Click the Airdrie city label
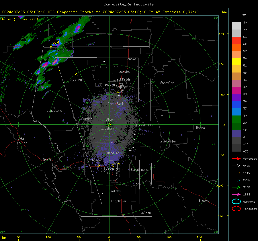This screenshot has height=241, width=258. 113,153
